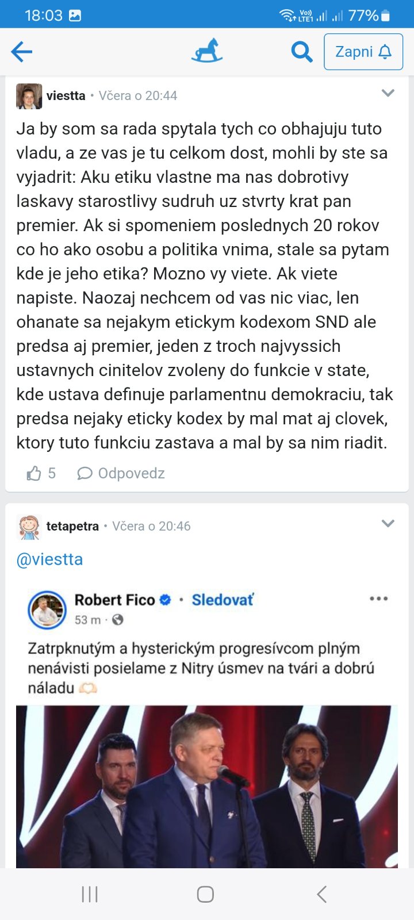This screenshot has height=920, width=414.
Task: Toggle notifications with the Zapni bell button
Action: pos(363,52)
